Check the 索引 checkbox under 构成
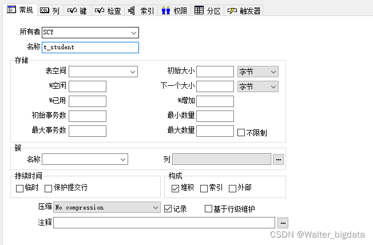This screenshot has width=373, height=245. [204, 188]
